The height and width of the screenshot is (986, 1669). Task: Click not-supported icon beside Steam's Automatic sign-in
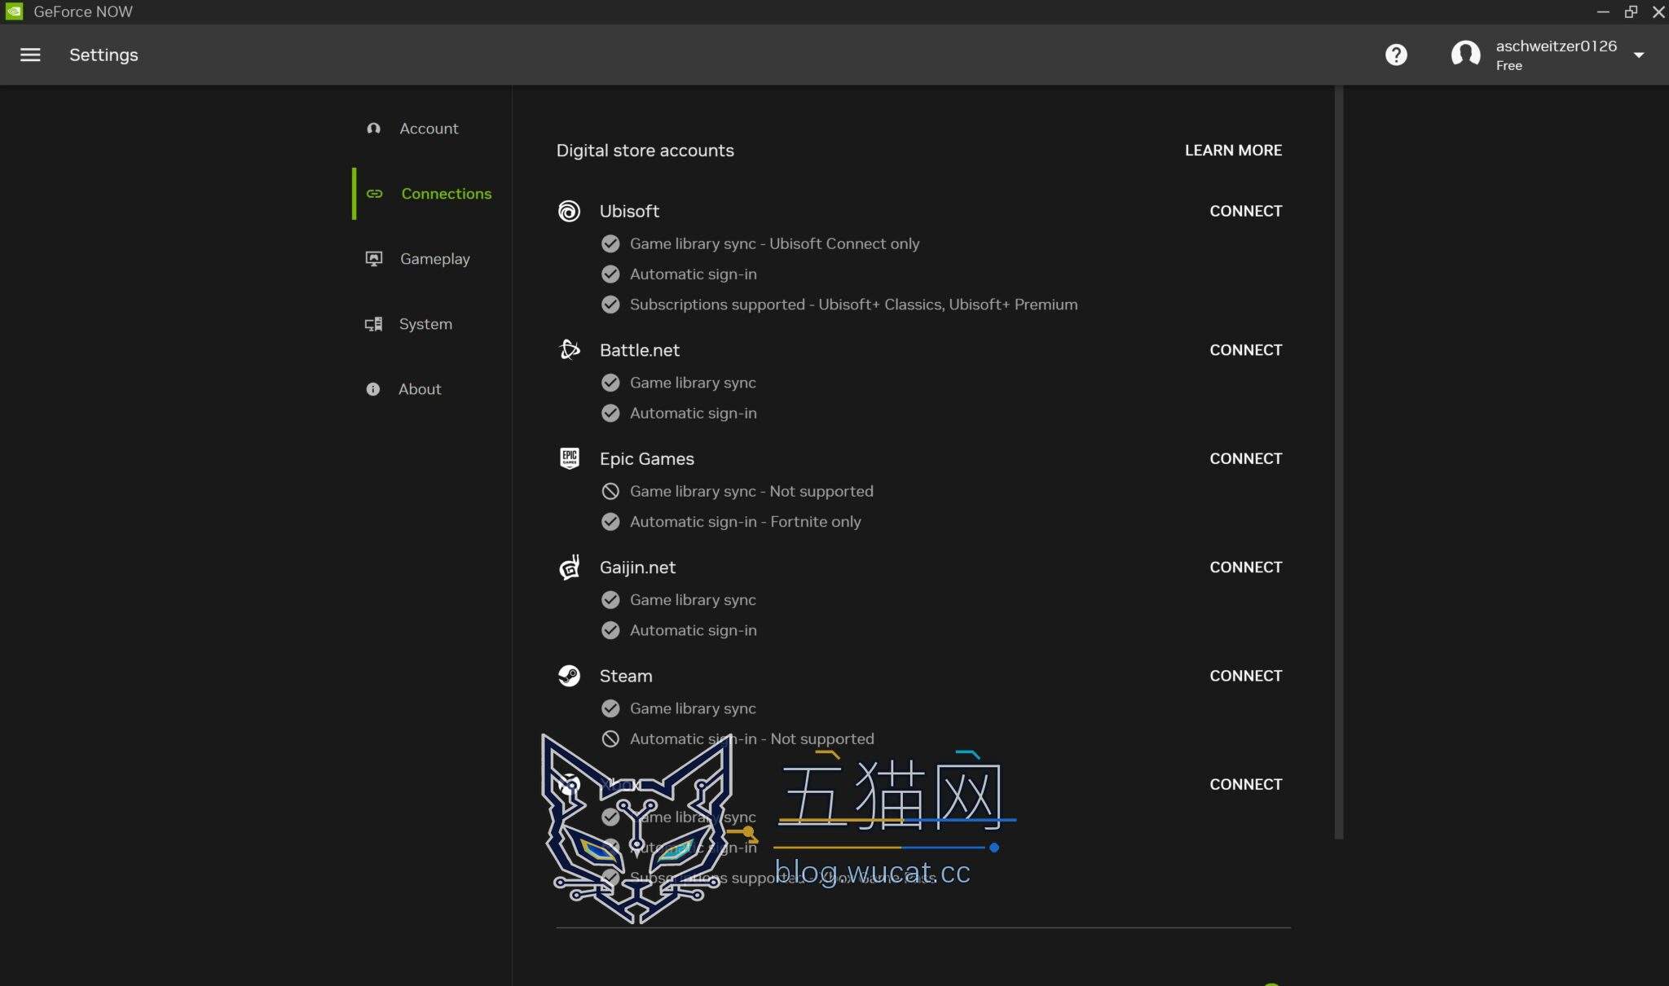pos(610,739)
